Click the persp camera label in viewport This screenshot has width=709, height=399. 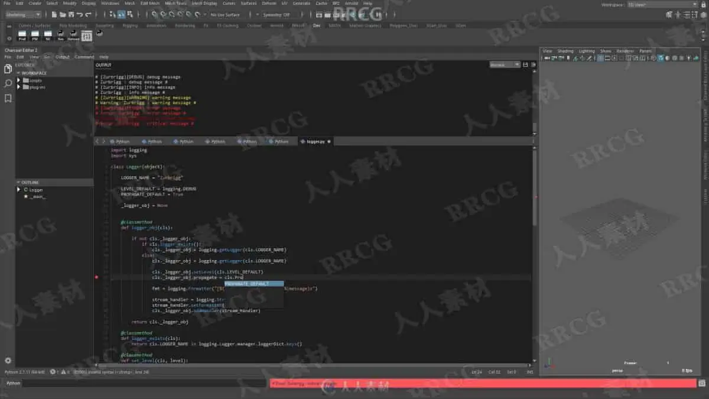click(x=617, y=371)
